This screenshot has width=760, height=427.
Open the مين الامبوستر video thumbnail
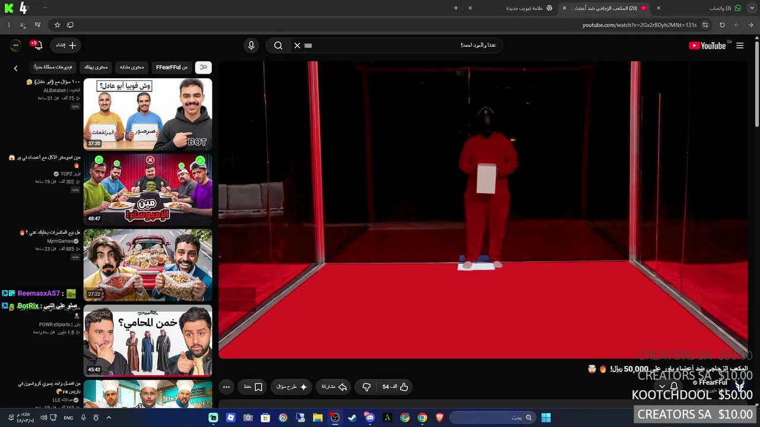tap(148, 189)
